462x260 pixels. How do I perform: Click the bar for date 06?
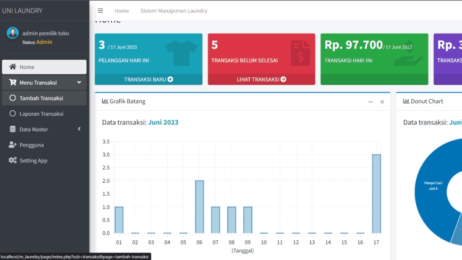(200, 207)
